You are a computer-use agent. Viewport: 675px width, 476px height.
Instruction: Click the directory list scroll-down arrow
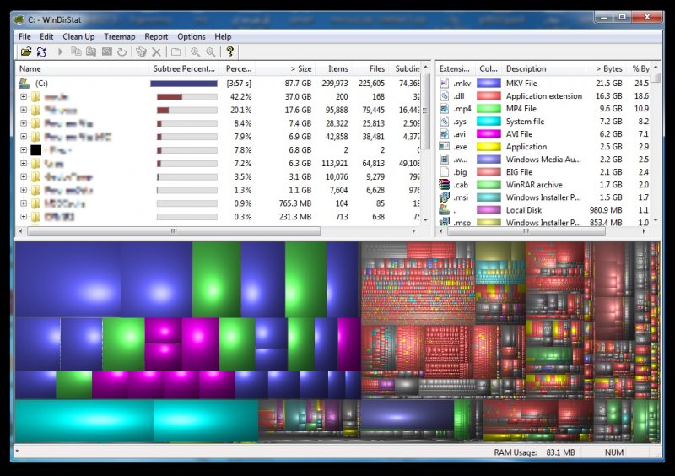click(x=425, y=220)
